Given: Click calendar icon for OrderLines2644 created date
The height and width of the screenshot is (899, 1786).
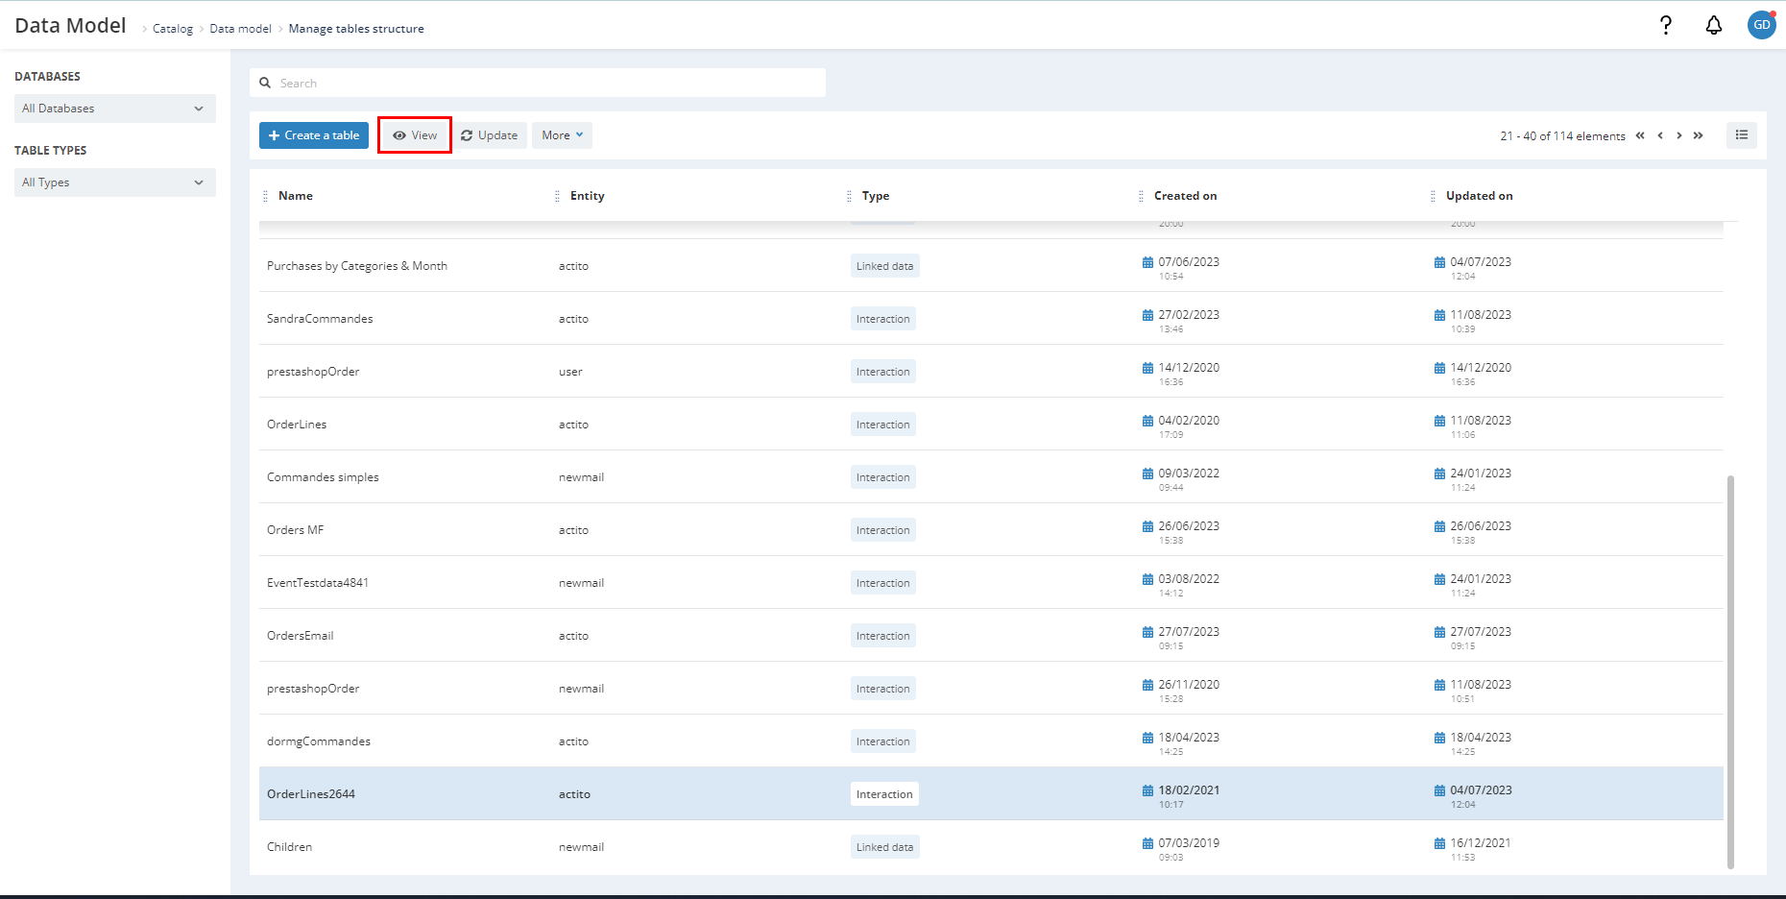Looking at the screenshot, I should 1147,790.
